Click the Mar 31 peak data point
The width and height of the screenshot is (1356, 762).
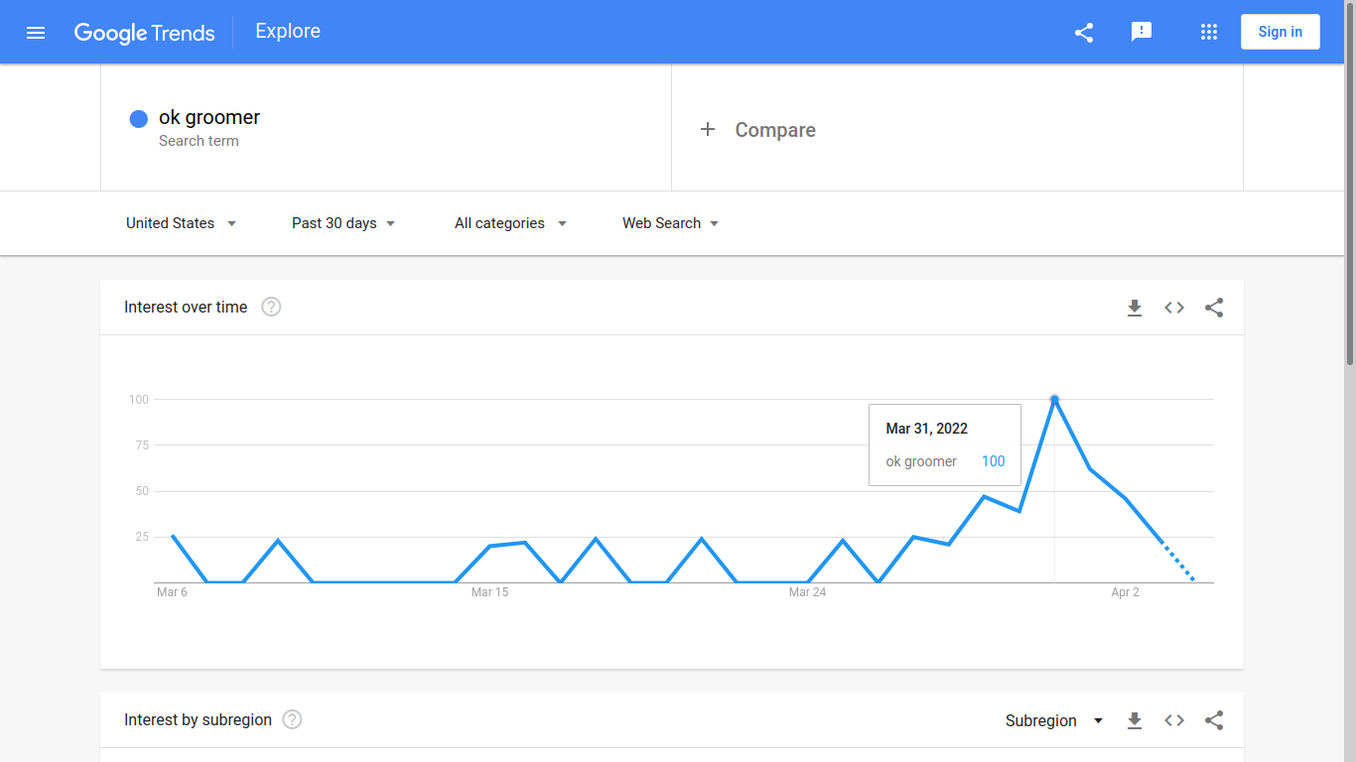(x=1054, y=400)
